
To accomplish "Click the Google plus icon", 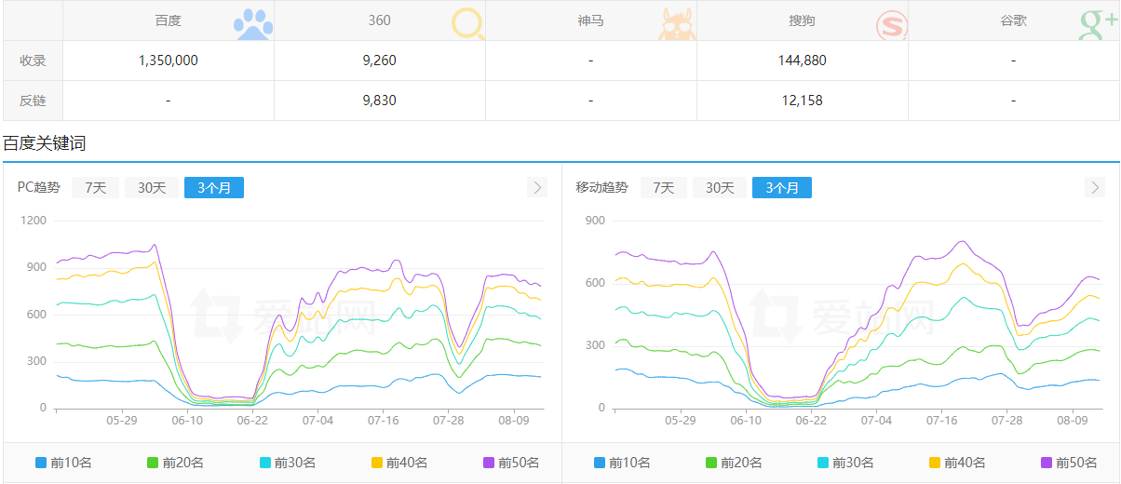I will [1099, 24].
